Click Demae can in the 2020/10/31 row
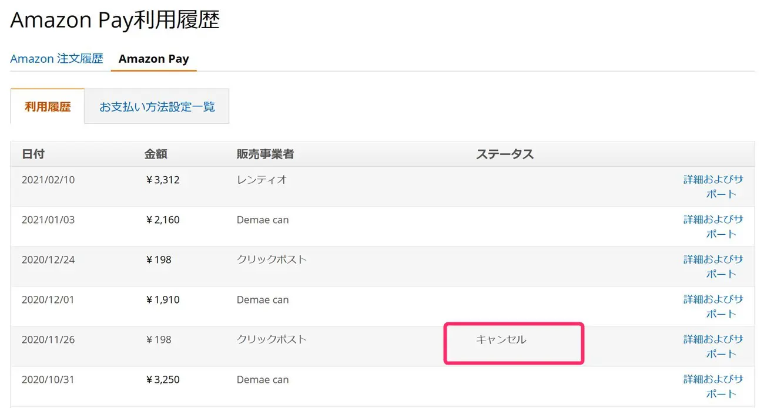Screen dimensions: 764x408 click(x=263, y=380)
